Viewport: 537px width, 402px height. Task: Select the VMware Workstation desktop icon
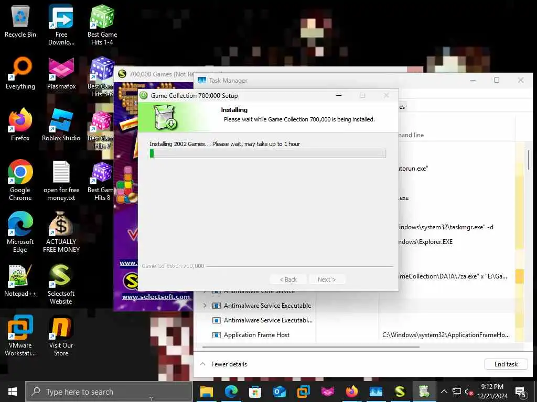20,336
